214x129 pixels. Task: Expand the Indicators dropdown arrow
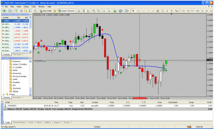(x=117, y=11)
